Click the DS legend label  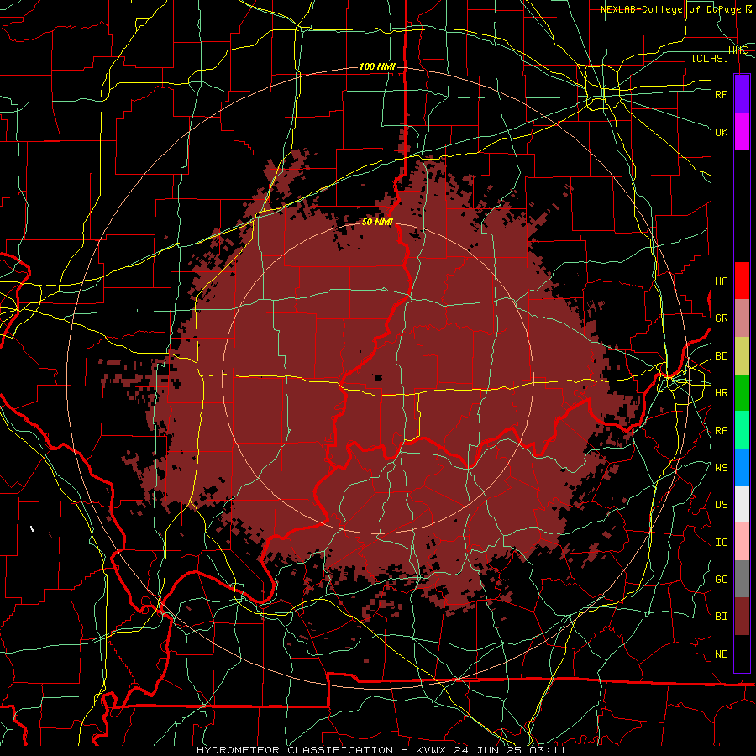(x=721, y=505)
